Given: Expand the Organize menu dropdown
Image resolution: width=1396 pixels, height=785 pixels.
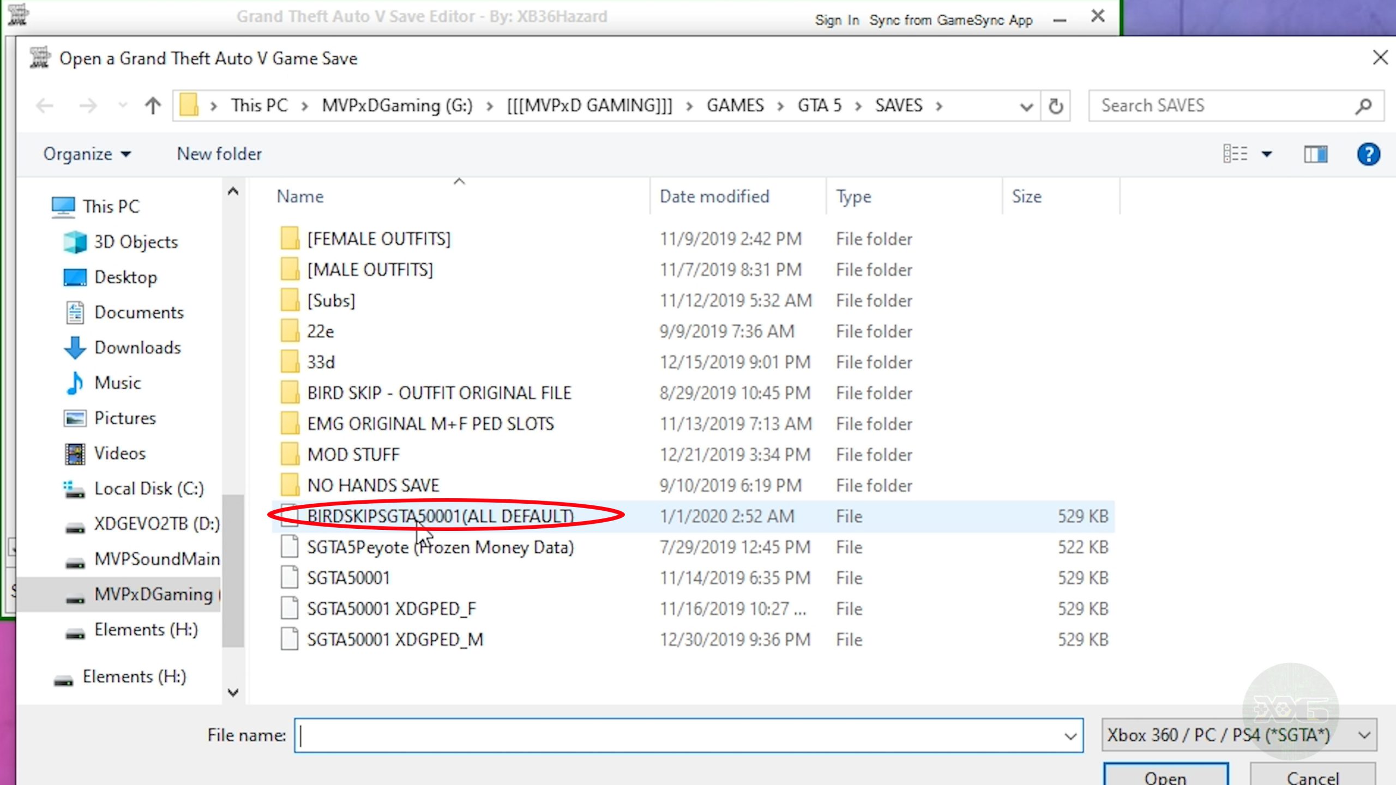Looking at the screenshot, I should [85, 153].
